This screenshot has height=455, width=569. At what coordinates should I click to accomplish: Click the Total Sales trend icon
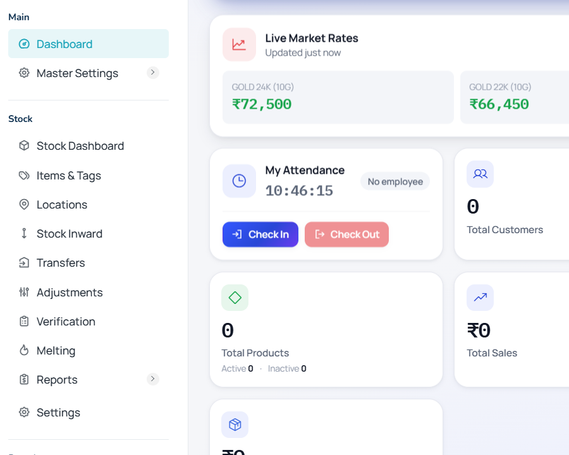pyautogui.click(x=480, y=298)
